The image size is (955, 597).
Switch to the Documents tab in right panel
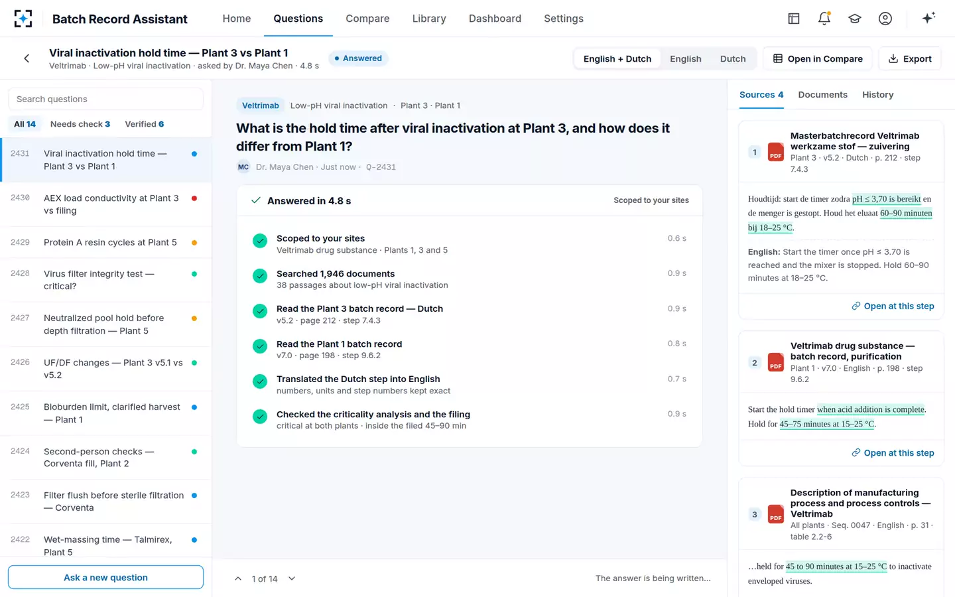(x=822, y=95)
